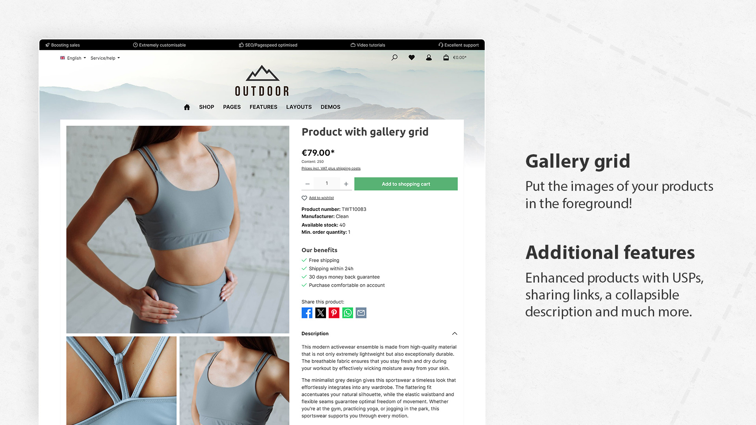Image resolution: width=756 pixels, height=425 pixels.
Task: Share product via WhatsApp
Action: (348, 313)
